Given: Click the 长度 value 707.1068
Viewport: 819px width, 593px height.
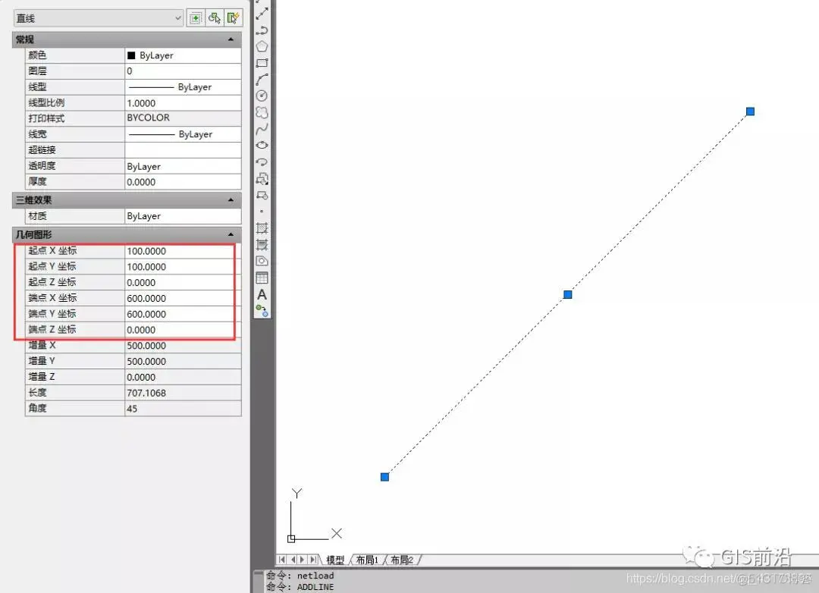Looking at the screenshot, I should coord(183,393).
